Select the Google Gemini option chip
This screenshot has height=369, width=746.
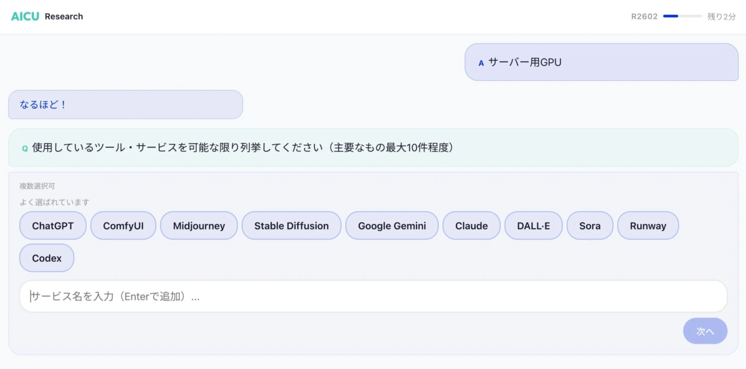pyautogui.click(x=392, y=225)
